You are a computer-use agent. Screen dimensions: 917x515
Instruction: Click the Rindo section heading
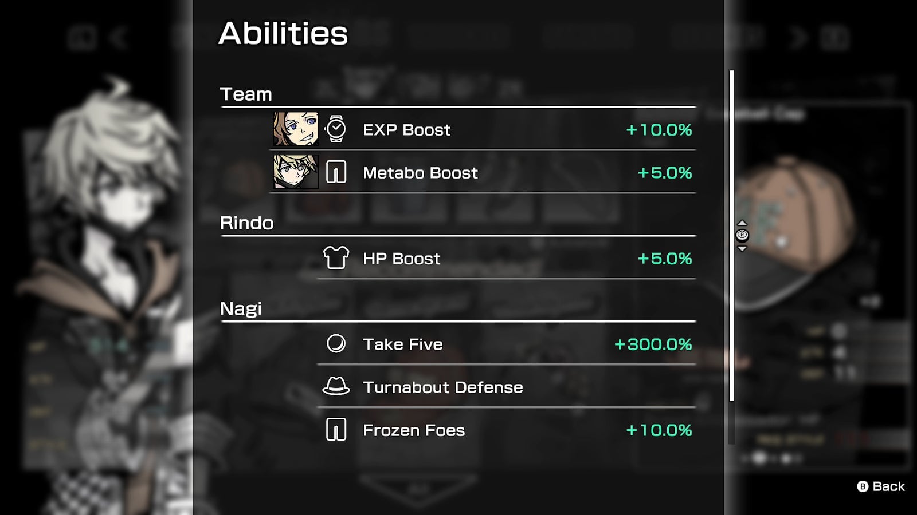[x=247, y=223]
